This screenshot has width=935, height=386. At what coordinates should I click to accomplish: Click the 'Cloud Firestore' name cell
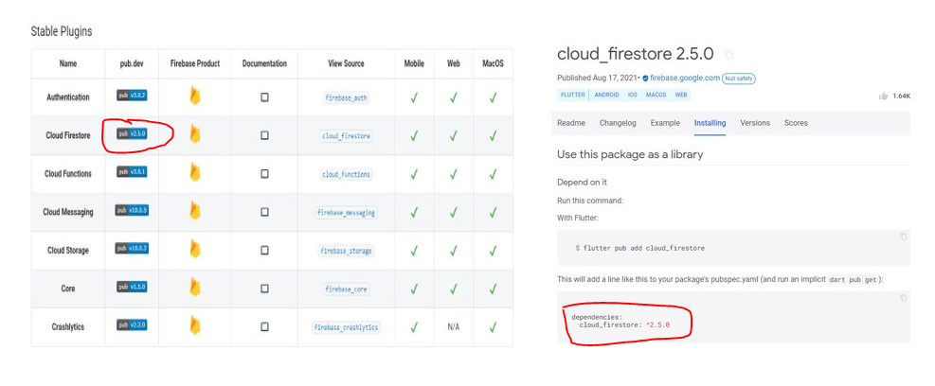68,136
